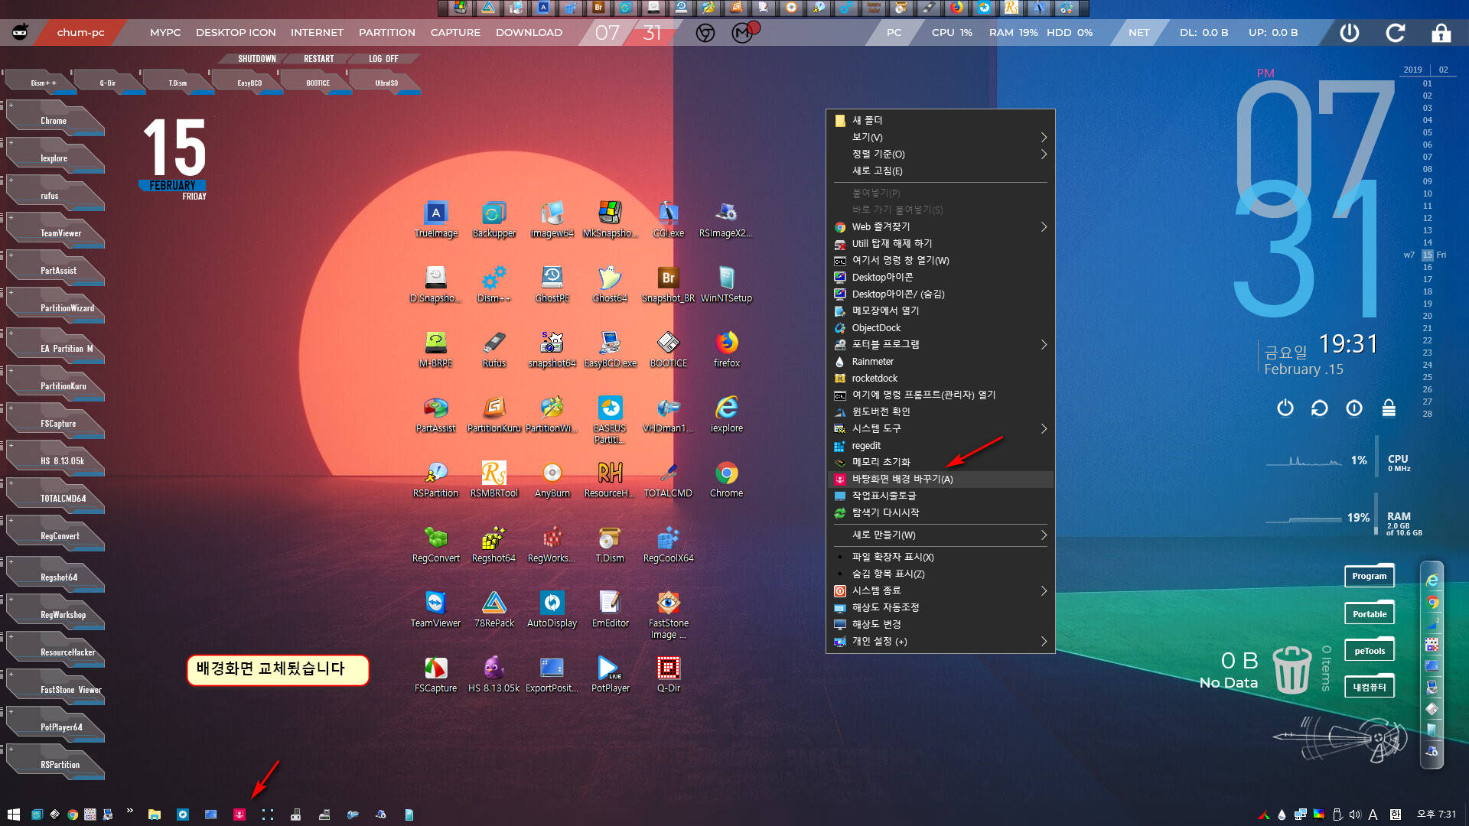Image resolution: width=1469 pixels, height=826 pixels.
Task: Open BOOTICE desktop icon
Action: [668, 350]
